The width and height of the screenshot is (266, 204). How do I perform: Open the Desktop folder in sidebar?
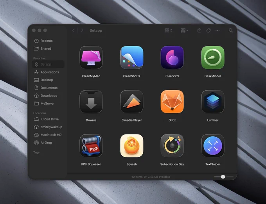tap(48, 80)
